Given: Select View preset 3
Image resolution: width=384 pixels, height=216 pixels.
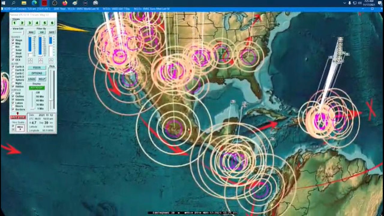Looking at the screenshot, I should click(x=29, y=22).
